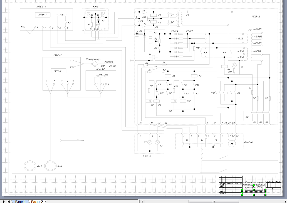Select the C4 capacitor label
The image size is (287, 203).
tap(156, 27)
